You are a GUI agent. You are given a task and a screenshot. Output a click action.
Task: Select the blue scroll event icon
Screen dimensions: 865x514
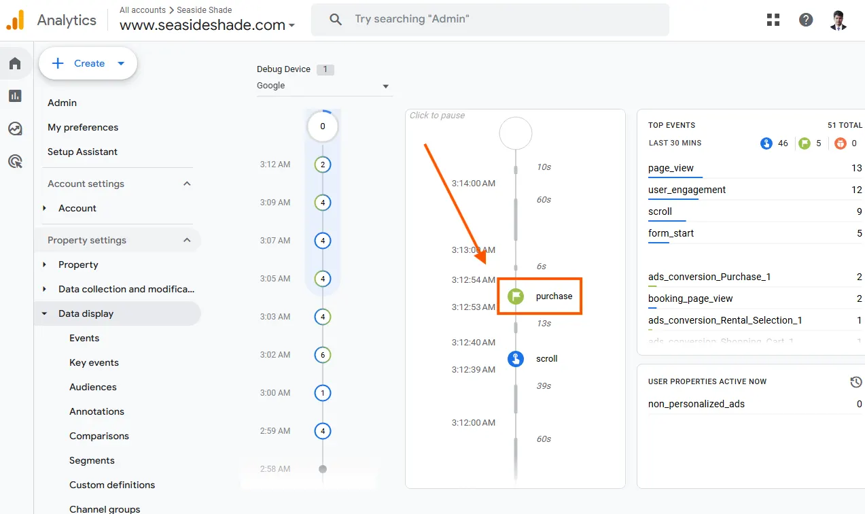pyautogui.click(x=516, y=358)
